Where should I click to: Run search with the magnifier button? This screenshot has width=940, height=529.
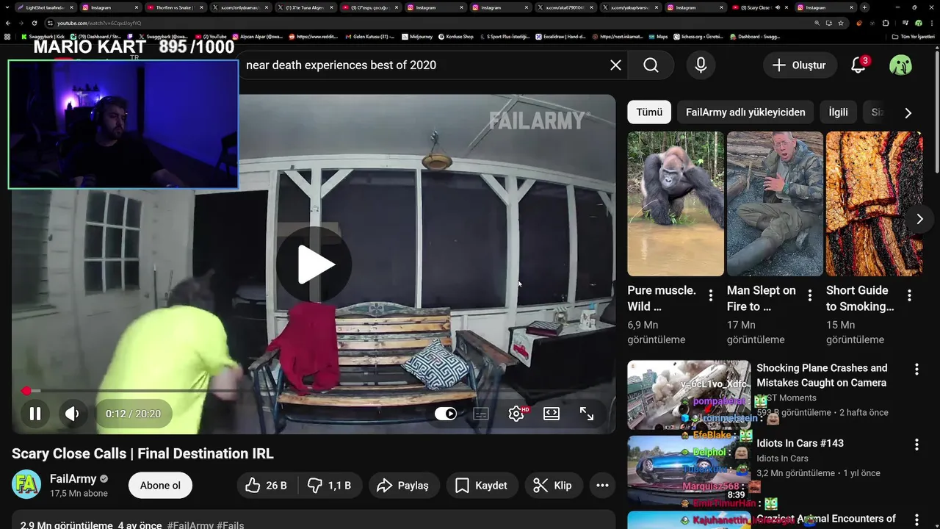click(x=651, y=65)
